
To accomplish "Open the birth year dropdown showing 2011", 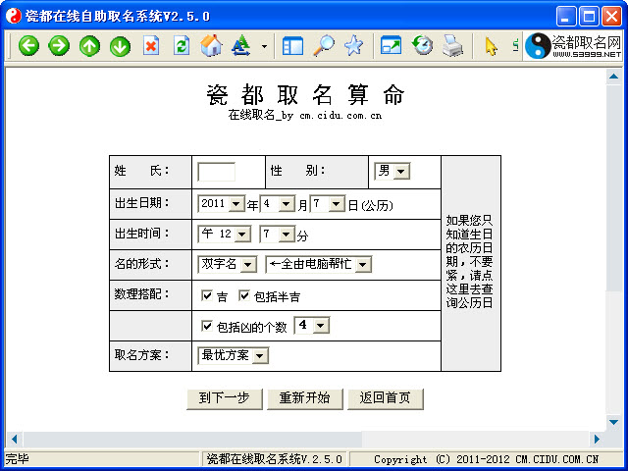I will click(x=221, y=204).
